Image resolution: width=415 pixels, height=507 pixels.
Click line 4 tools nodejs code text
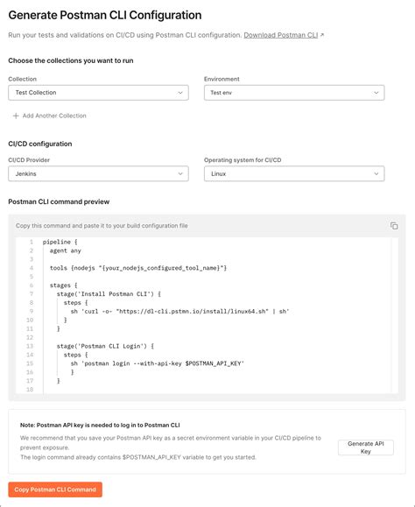click(x=138, y=268)
